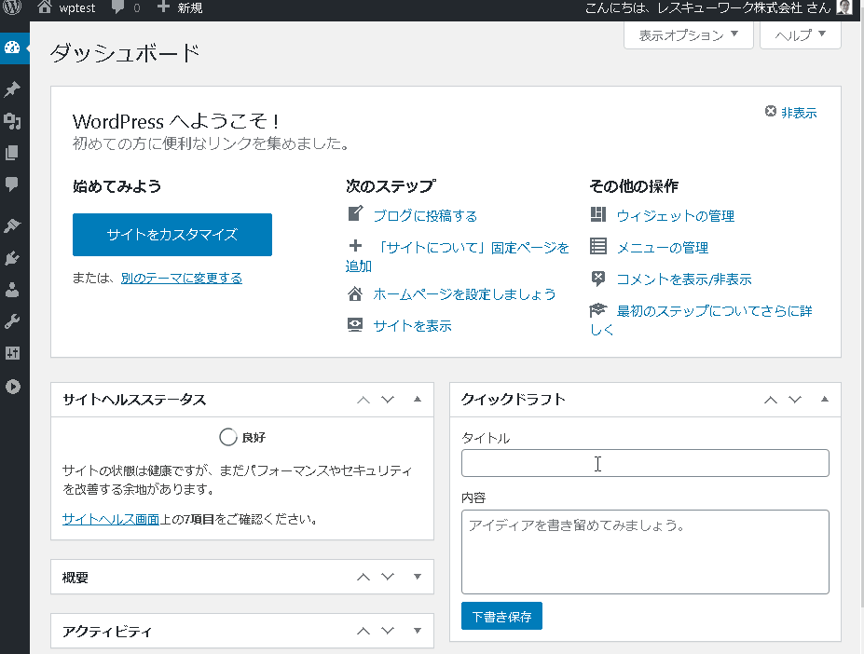The width and height of the screenshot is (864, 654).
Task: Open the comments bubble in admin bar
Action: coord(118,7)
